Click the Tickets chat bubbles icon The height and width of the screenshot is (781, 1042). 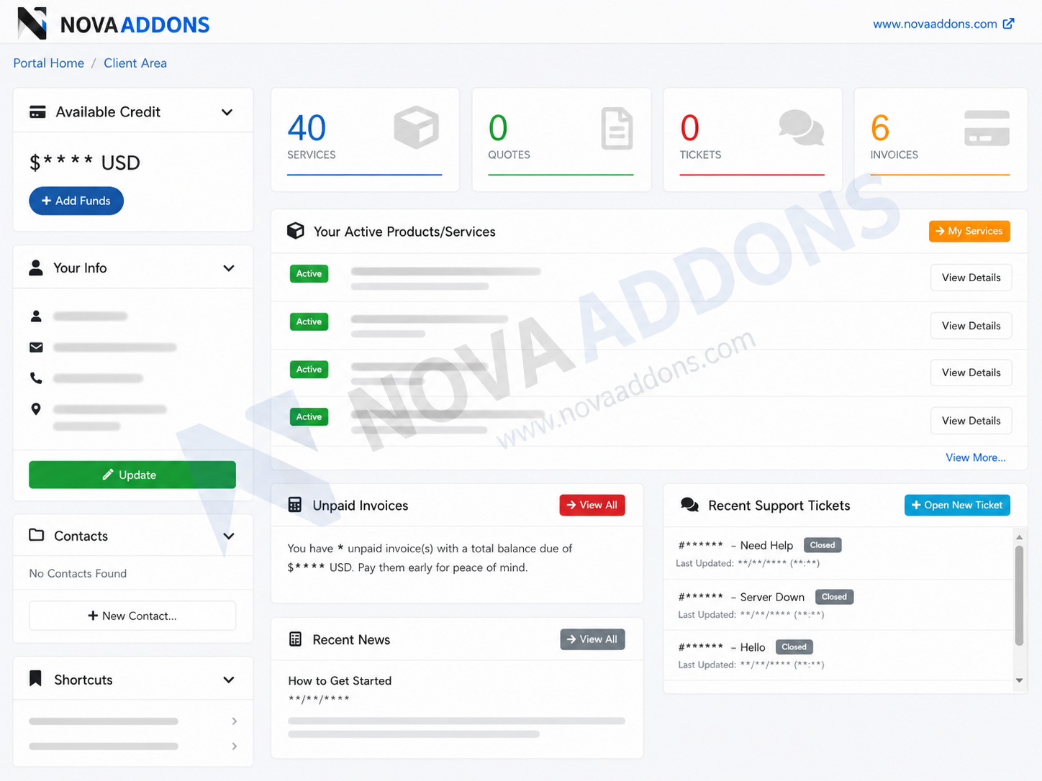(x=801, y=127)
